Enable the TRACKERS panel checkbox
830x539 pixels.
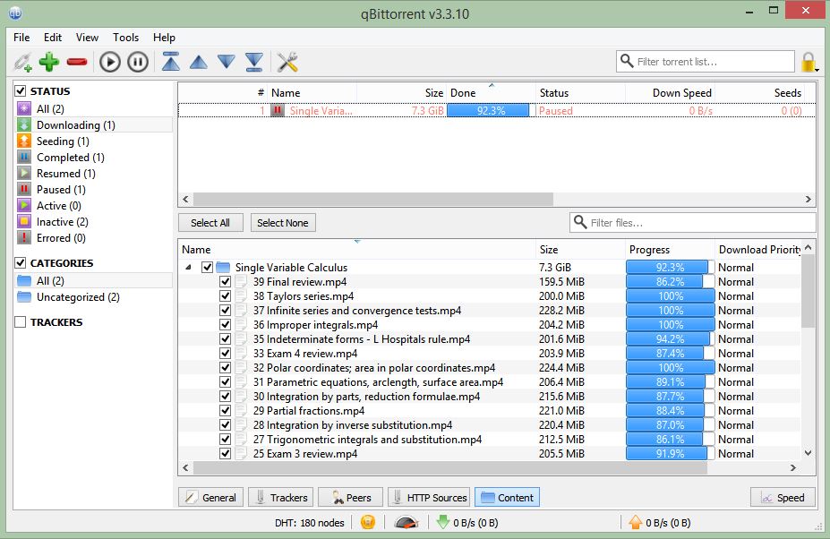pyautogui.click(x=20, y=322)
